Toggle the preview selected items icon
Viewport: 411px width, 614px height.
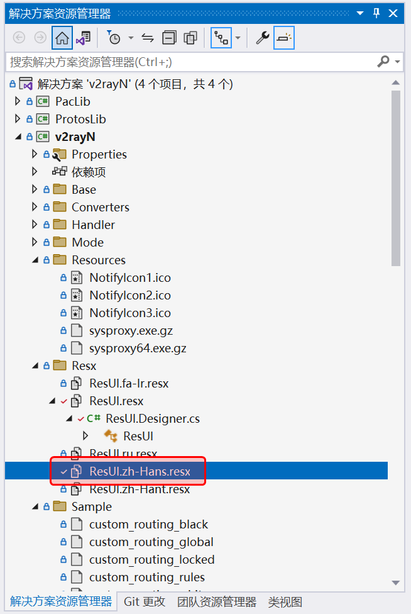pos(284,38)
